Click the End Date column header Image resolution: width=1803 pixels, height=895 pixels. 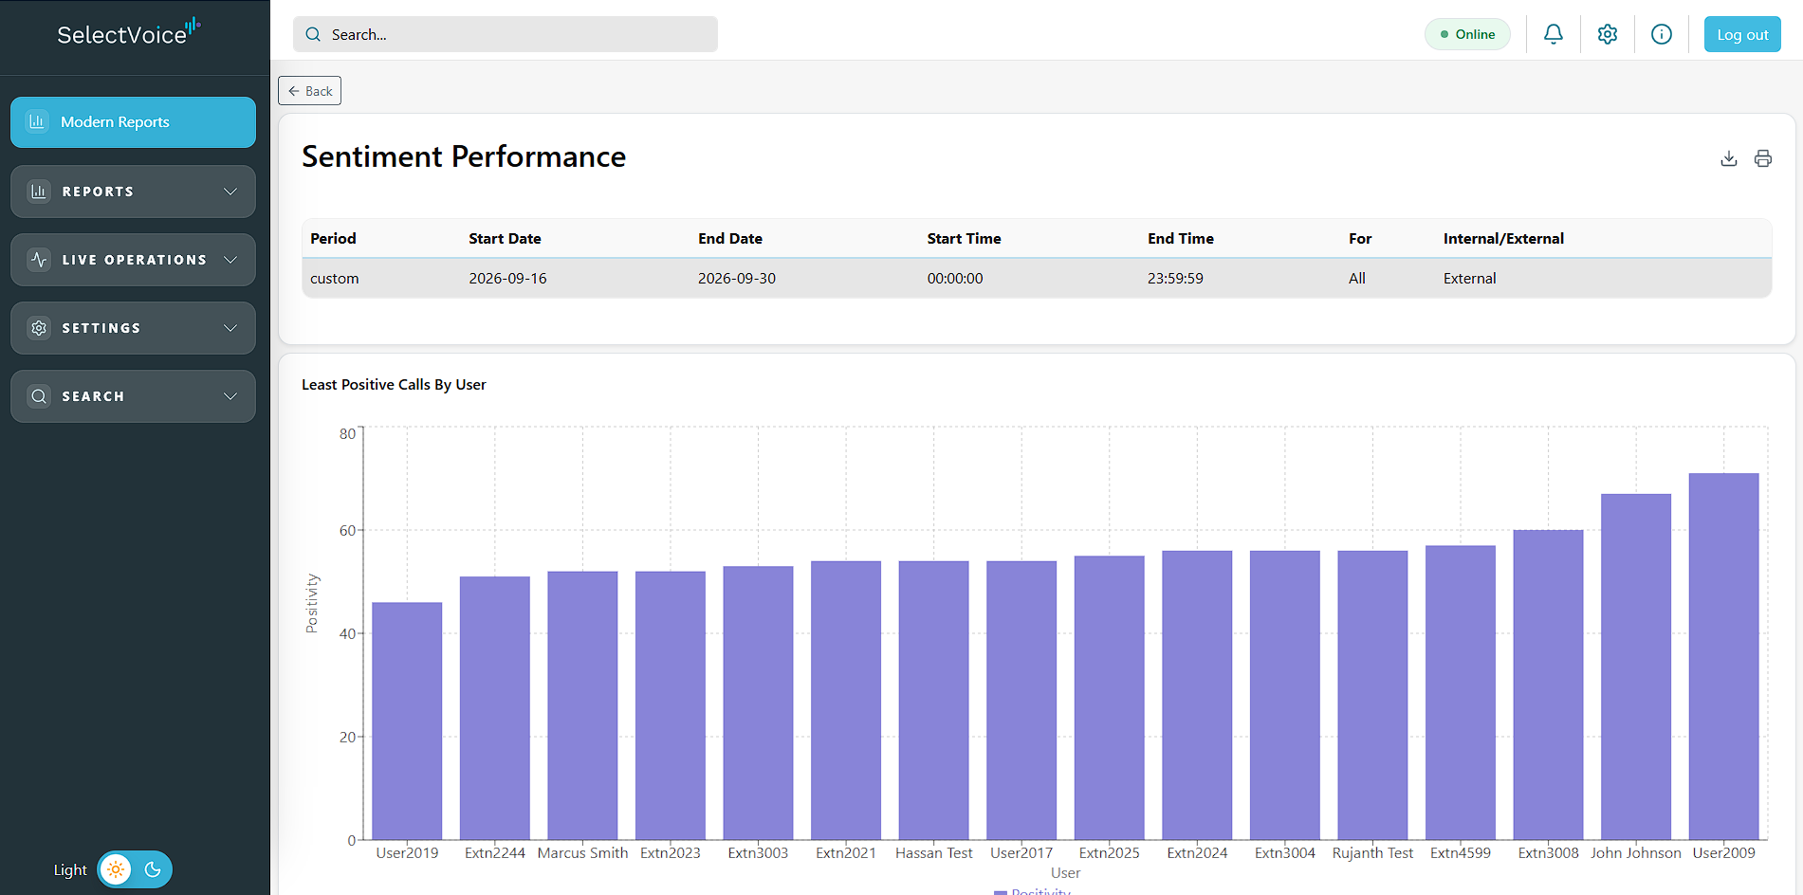(x=730, y=239)
